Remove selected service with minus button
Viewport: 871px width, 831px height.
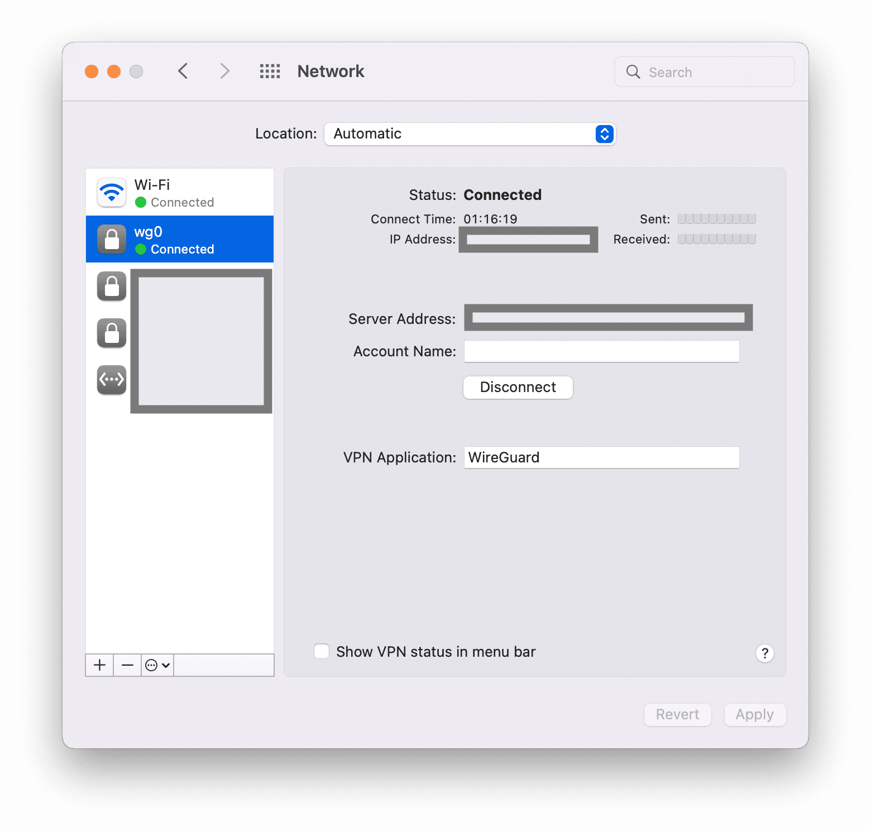point(127,665)
